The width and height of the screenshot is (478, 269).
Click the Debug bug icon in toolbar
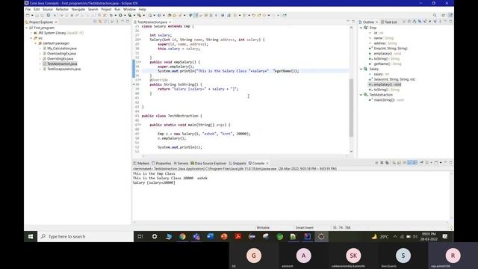point(111,15)
